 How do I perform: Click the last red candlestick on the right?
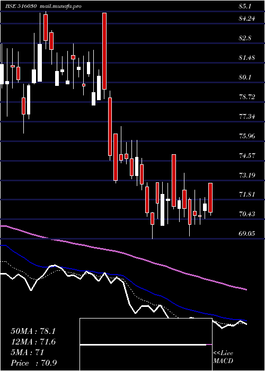tap(210, 198)
